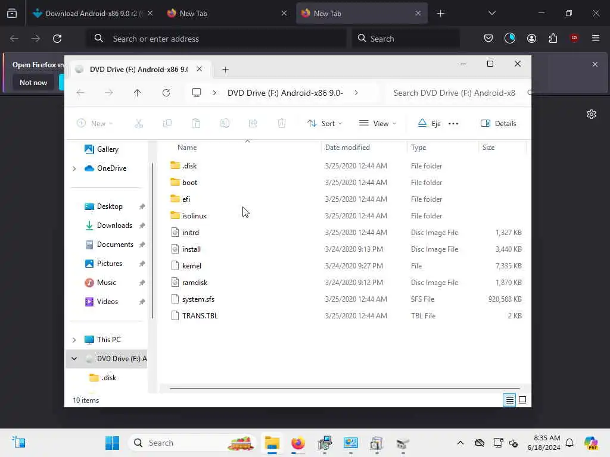Open Documents in navigation pane
610x457 pixels.
(x=115, y=245)
